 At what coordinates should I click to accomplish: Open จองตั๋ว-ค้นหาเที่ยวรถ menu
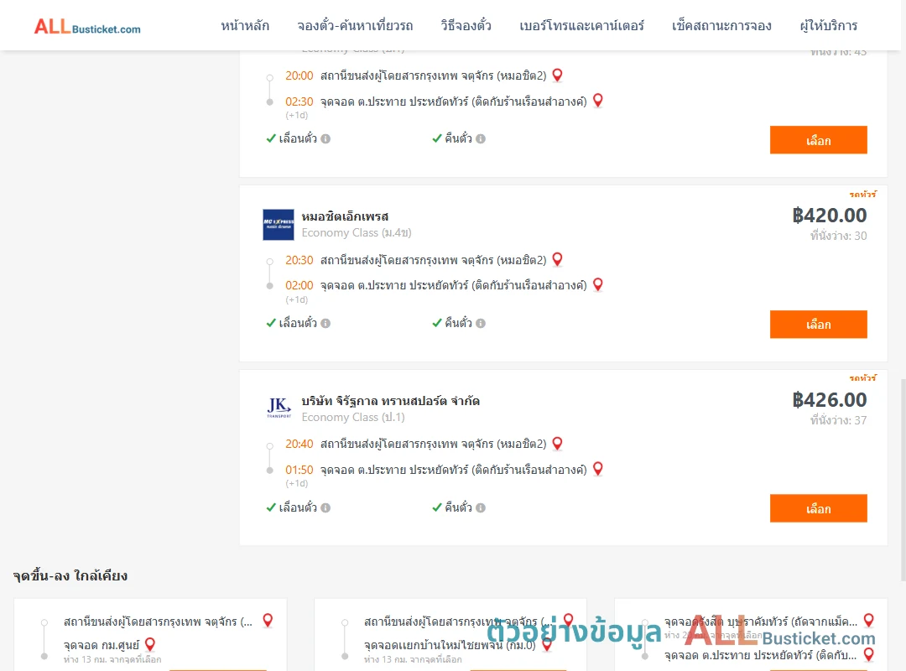[355, 25]
